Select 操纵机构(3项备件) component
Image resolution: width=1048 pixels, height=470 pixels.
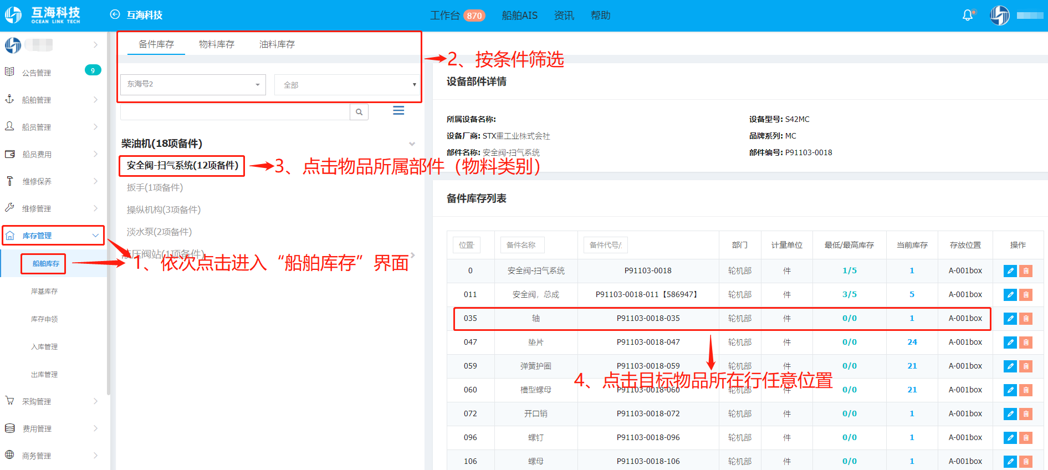pos(163,210)
